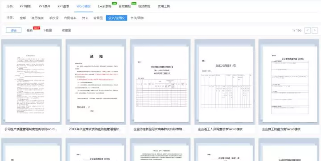321x161 pixels.
Task: Sort results by 综合
Action: tap(13, 30)
